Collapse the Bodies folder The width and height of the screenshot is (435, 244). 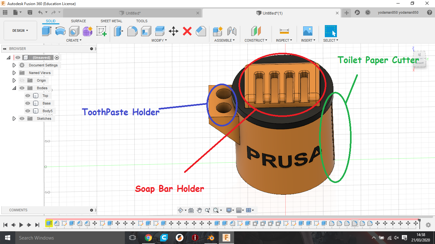pyautogui.click(x=14, y=88)
